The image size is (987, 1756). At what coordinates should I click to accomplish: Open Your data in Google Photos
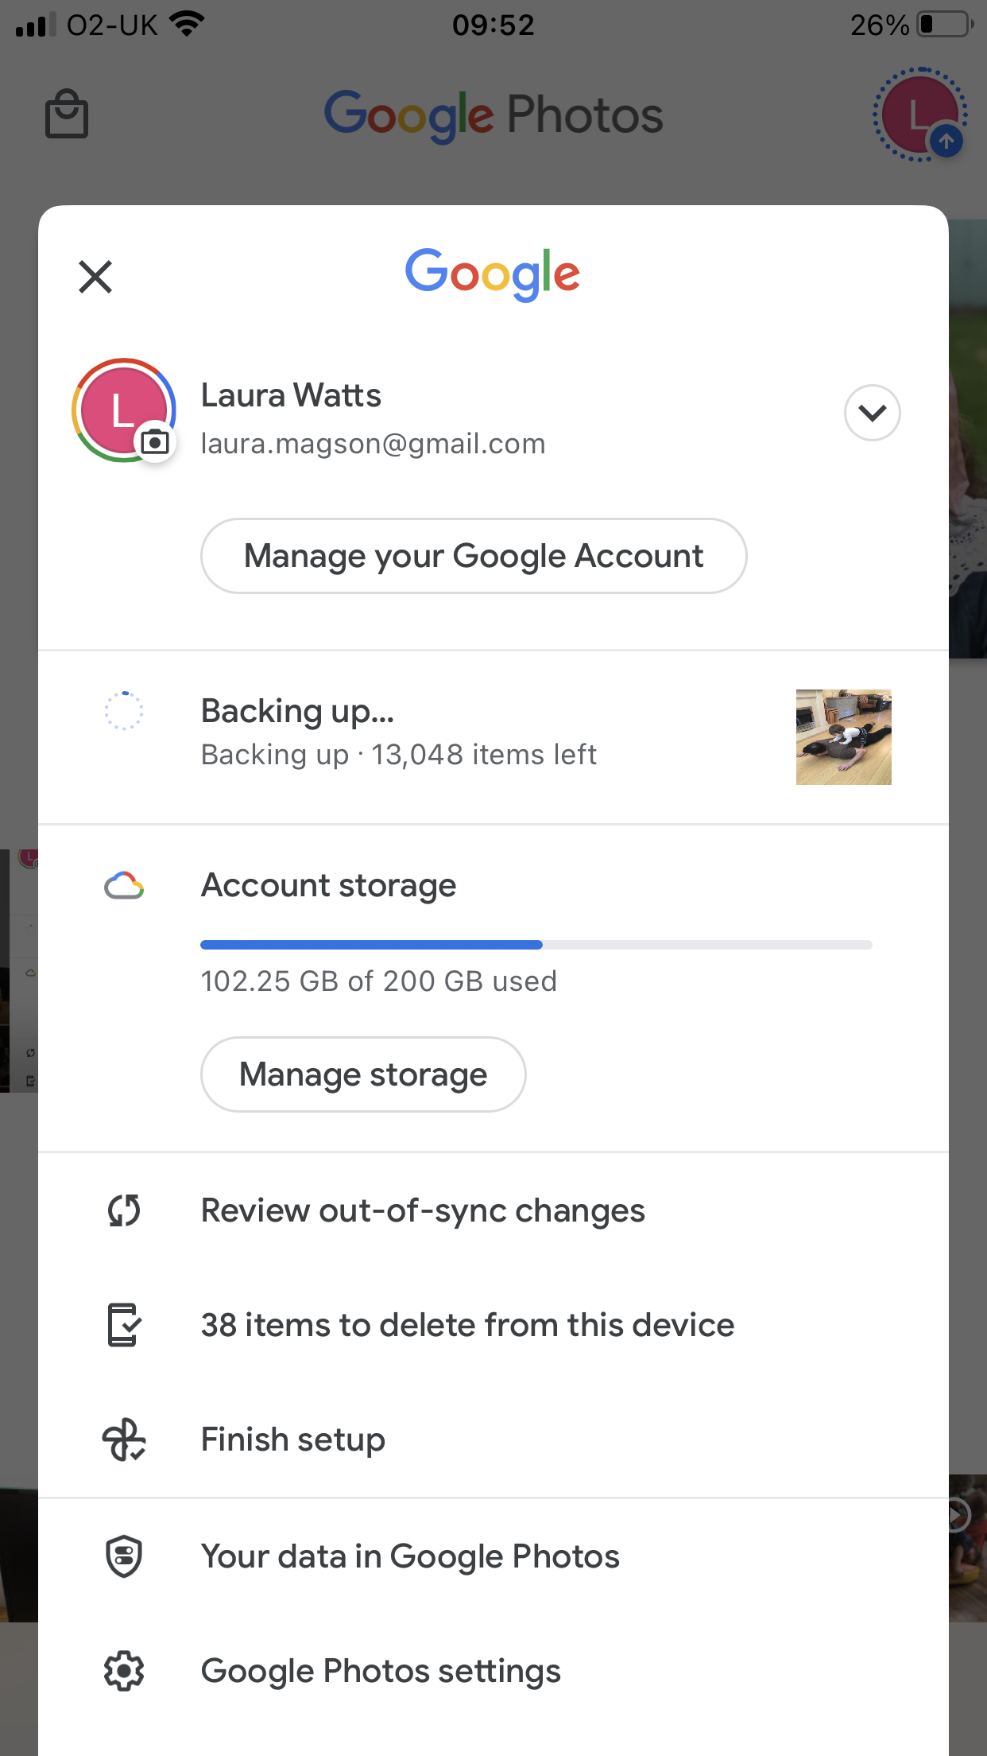(493, 1556)
